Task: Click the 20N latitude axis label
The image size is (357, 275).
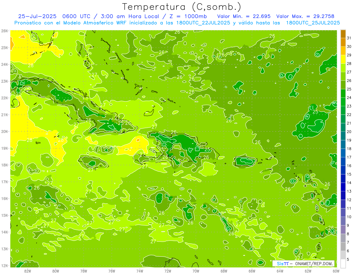Action: tap(4, 131)
